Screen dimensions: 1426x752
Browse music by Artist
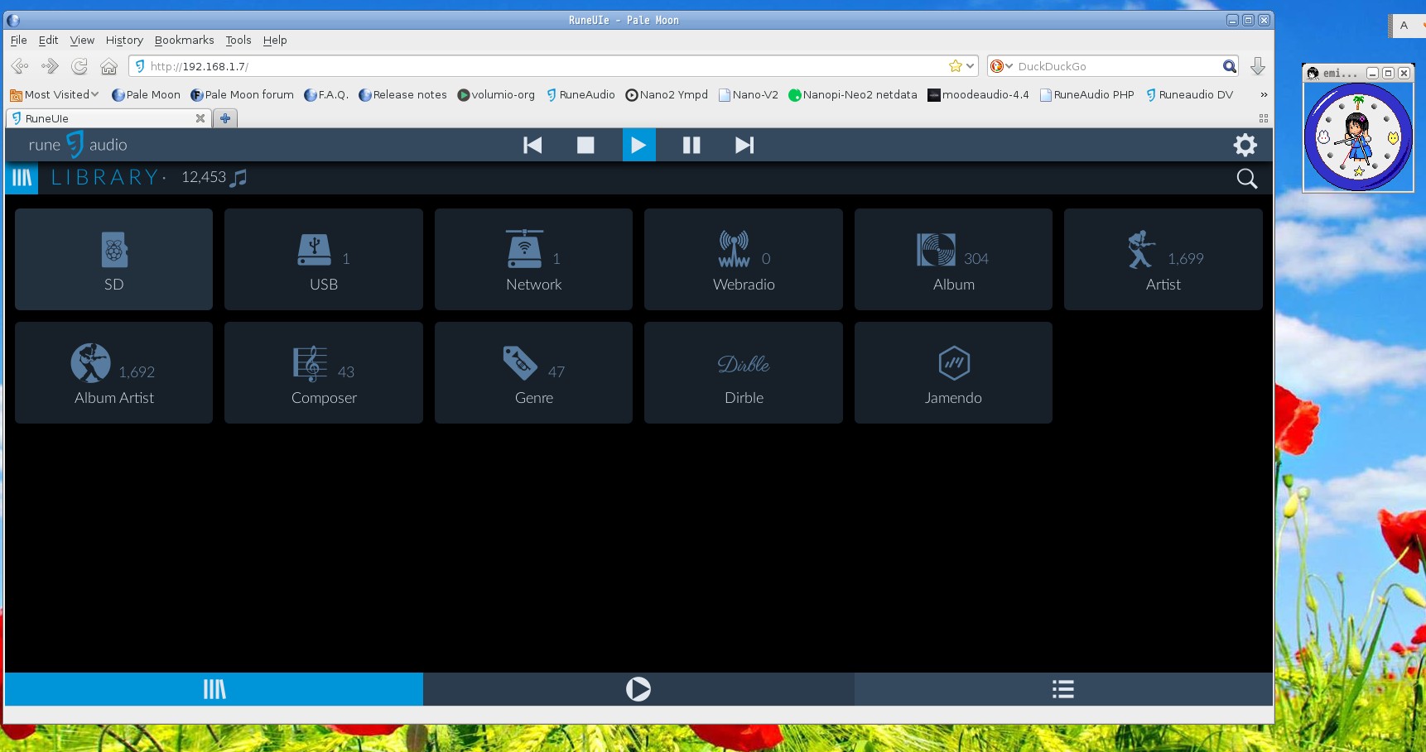click(x=1163, y=259)
